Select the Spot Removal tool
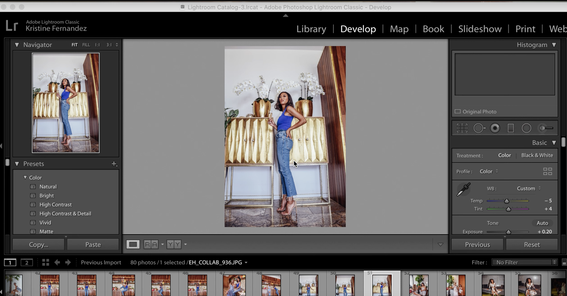 click(x=478, y=128)
